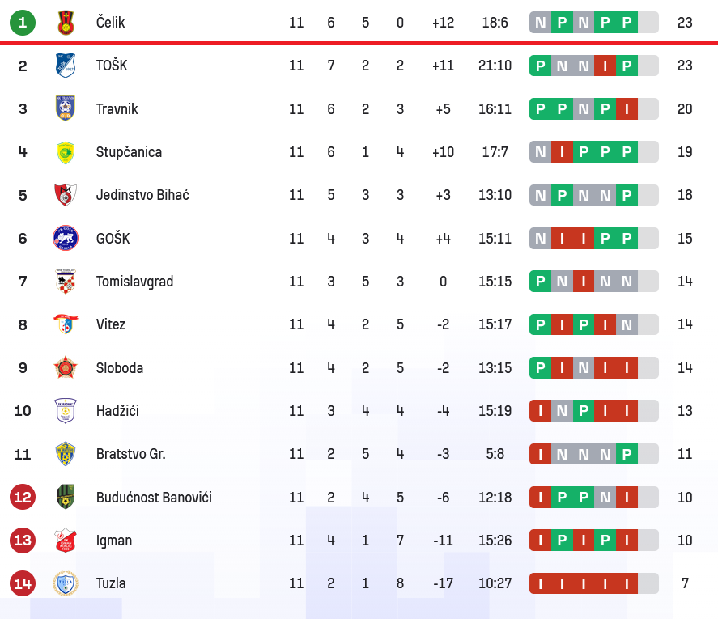Open the Tomislavgrad team link

click(134, 282)
